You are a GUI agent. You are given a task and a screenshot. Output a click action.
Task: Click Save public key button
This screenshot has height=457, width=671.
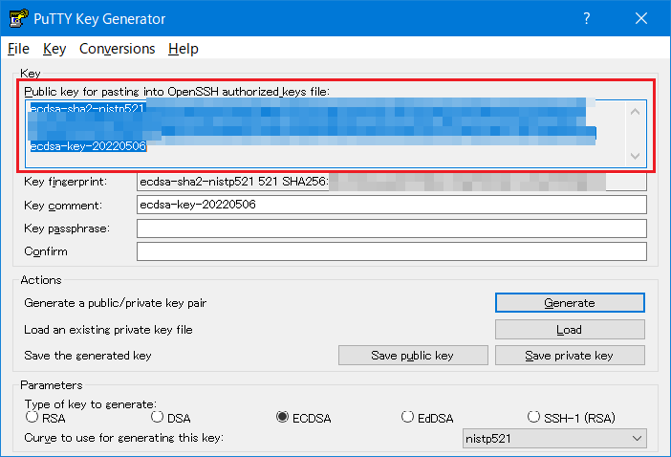coord(412,356)
